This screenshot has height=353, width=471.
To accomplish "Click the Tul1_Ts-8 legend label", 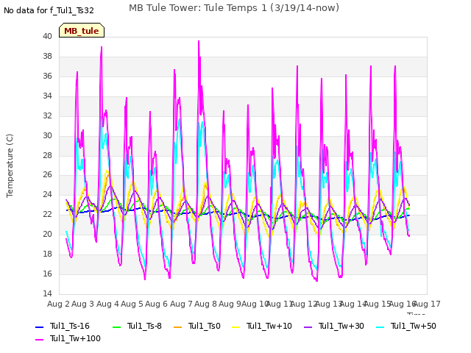I will coord(144,326).
